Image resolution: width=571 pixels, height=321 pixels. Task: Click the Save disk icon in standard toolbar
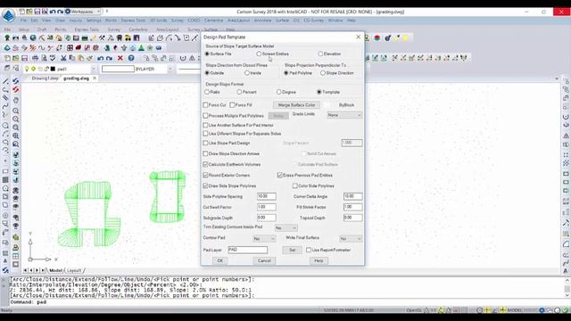[x=24, y=58]
